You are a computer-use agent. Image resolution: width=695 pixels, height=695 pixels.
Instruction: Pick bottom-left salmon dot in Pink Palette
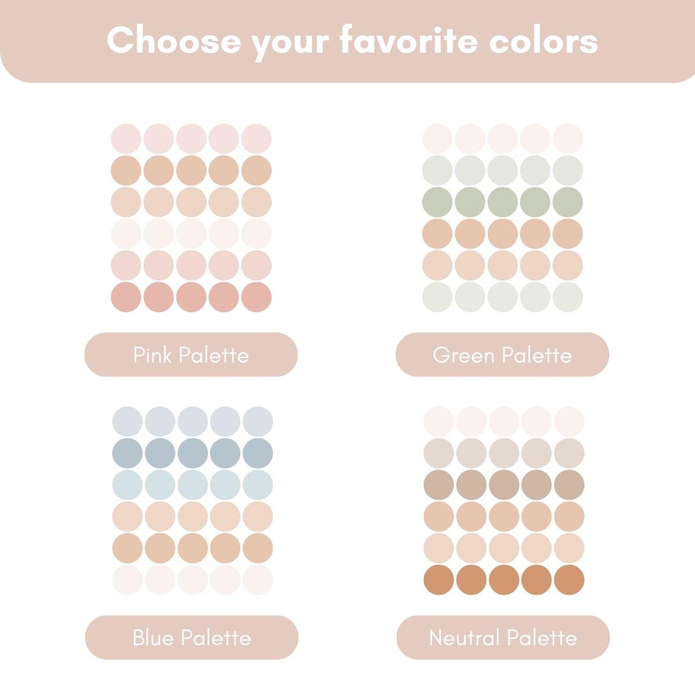coord(126,297)
